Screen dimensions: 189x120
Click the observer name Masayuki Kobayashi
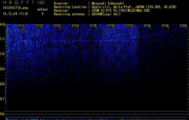pos(108,3)
